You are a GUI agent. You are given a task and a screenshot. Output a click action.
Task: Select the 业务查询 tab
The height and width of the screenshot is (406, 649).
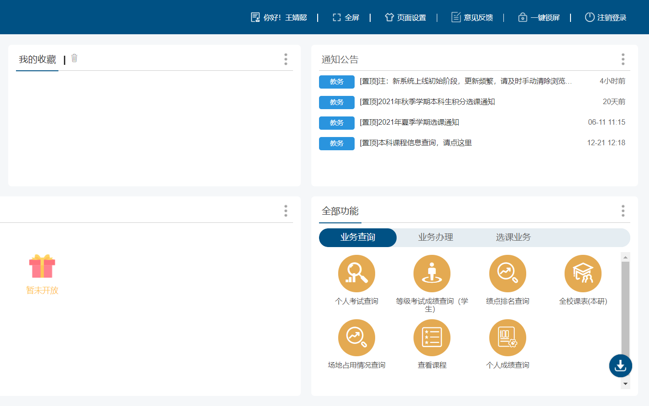click(x=358, y=237)
